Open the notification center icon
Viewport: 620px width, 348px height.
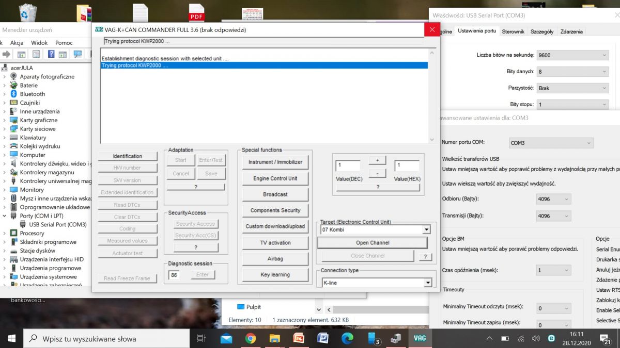[606, 338]
